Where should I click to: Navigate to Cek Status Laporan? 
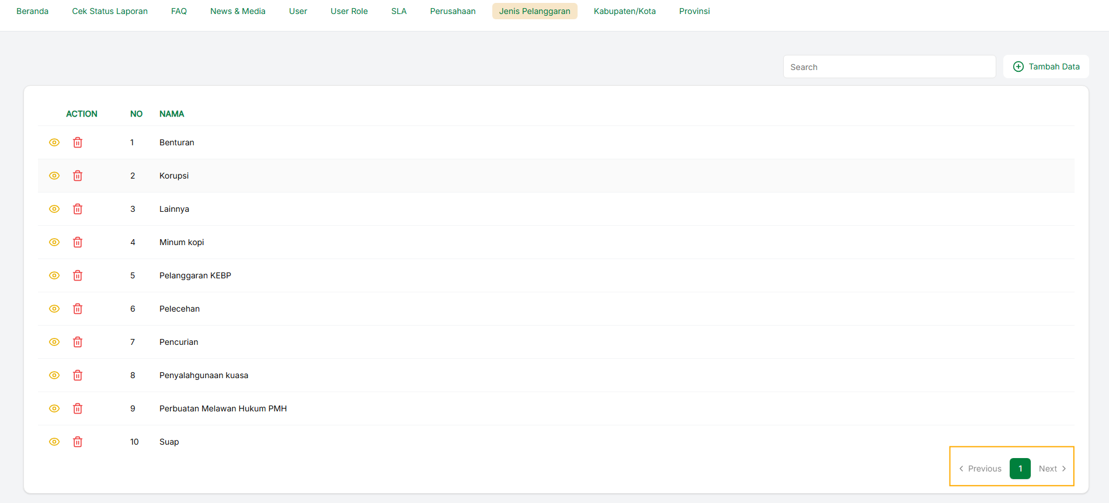[x=110, y=11]
